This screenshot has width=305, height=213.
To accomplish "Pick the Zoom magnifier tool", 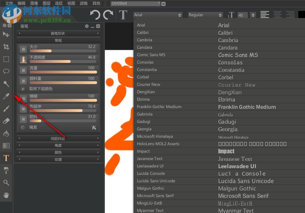I will point(6,183).
